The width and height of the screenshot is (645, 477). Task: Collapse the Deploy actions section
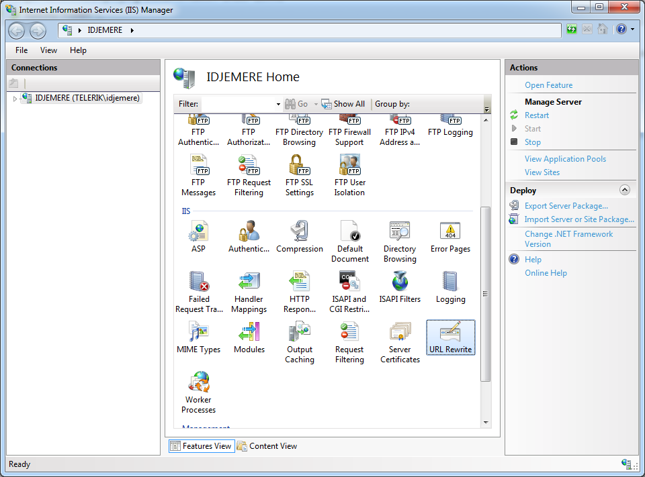coord(624,191)
